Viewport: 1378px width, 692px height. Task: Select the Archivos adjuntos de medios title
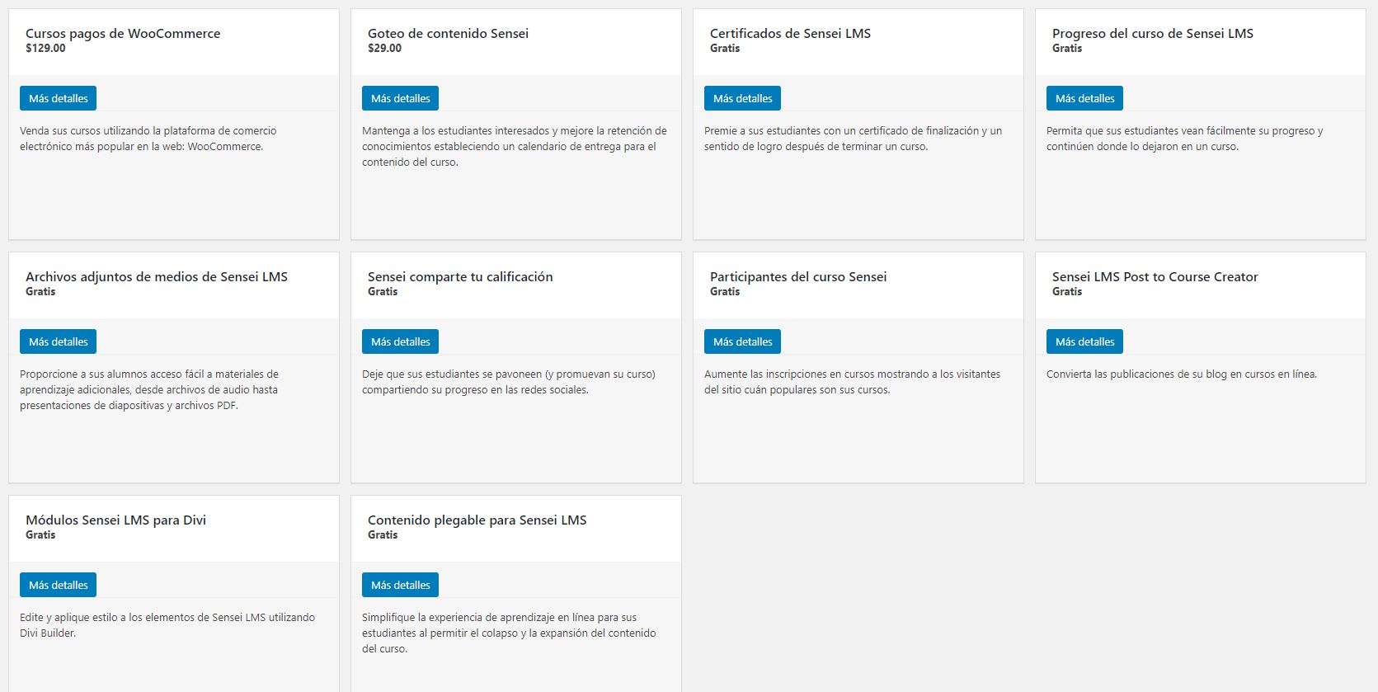point(157,276)
